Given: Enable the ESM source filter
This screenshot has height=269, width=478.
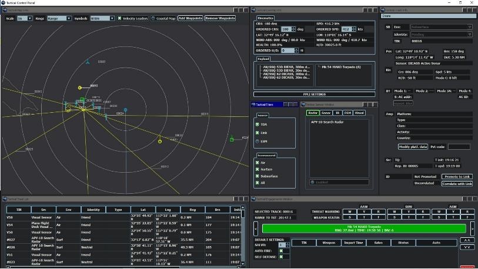Looking at the screenshot, I should click(x=258, y=142).
